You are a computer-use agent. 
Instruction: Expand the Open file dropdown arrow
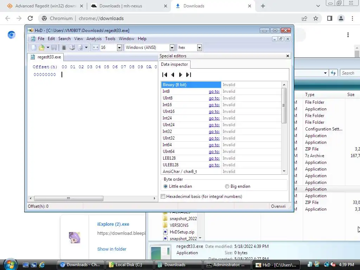coord(48,47)
